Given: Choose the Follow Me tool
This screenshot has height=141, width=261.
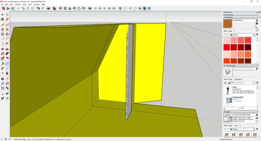Looking at the screenshot, I should tap(7, 54).
